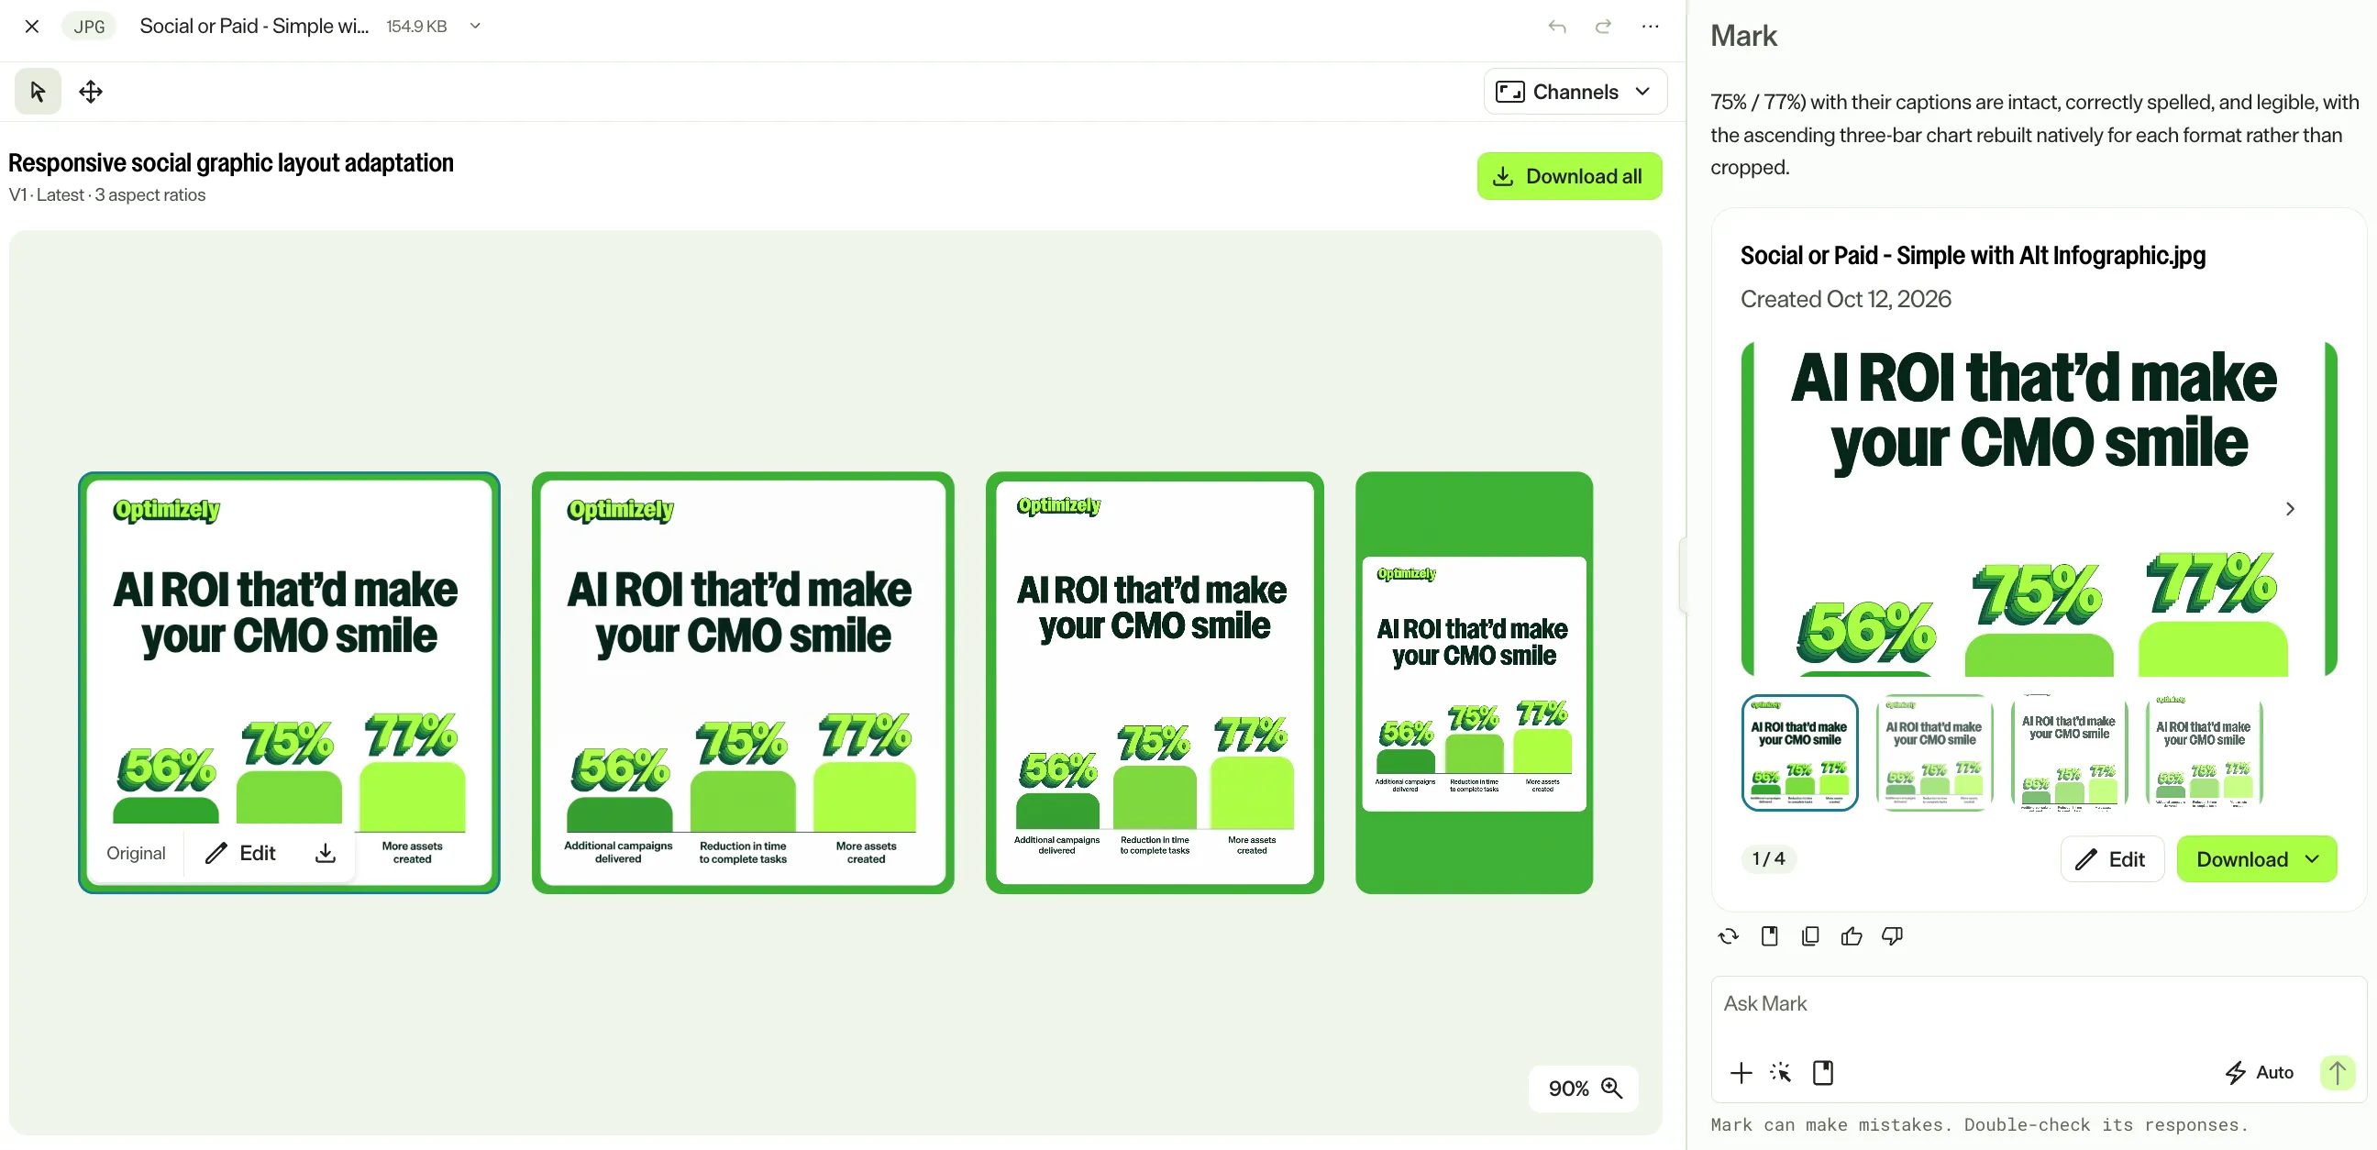Click the 'V1 · Latest · 3 aspect ratios' text
This screenshot has height=1150, width=2377.
coord(107,194)
